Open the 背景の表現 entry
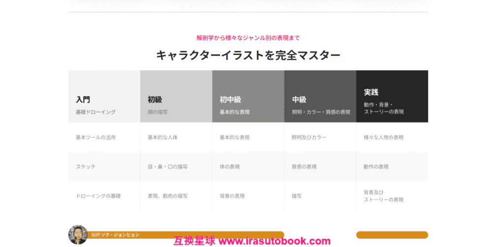Screen dimensions: 504x247 click(232, 196)
